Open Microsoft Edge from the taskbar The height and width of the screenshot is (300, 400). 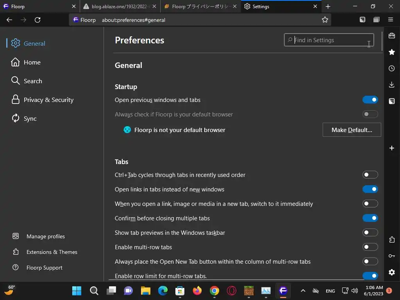click(x=162, y=291)
